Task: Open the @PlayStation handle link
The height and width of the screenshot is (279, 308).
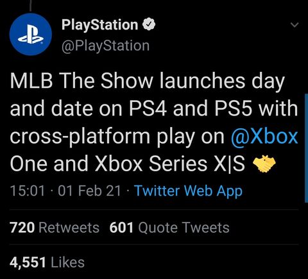Action: [105, 46]
